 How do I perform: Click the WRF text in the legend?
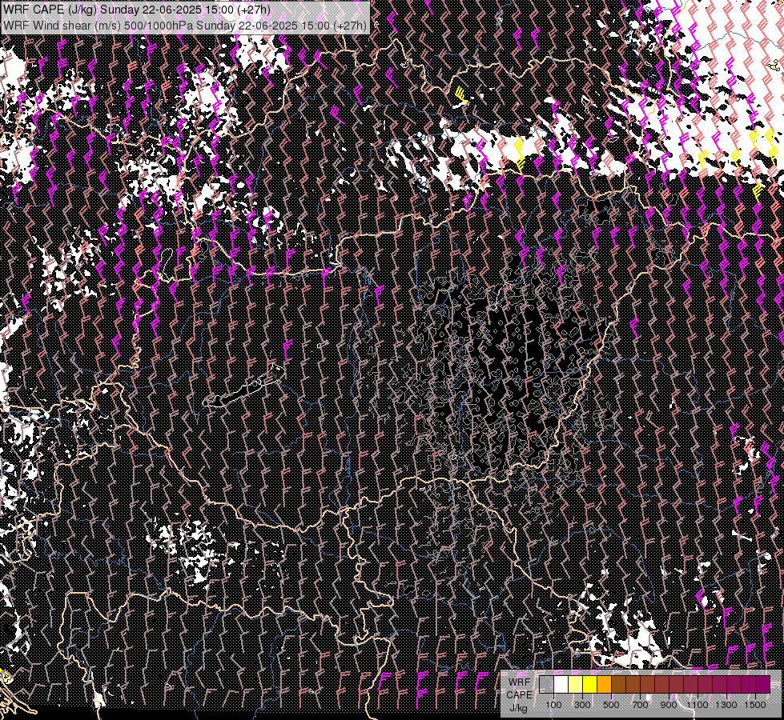tap(520, 682)
